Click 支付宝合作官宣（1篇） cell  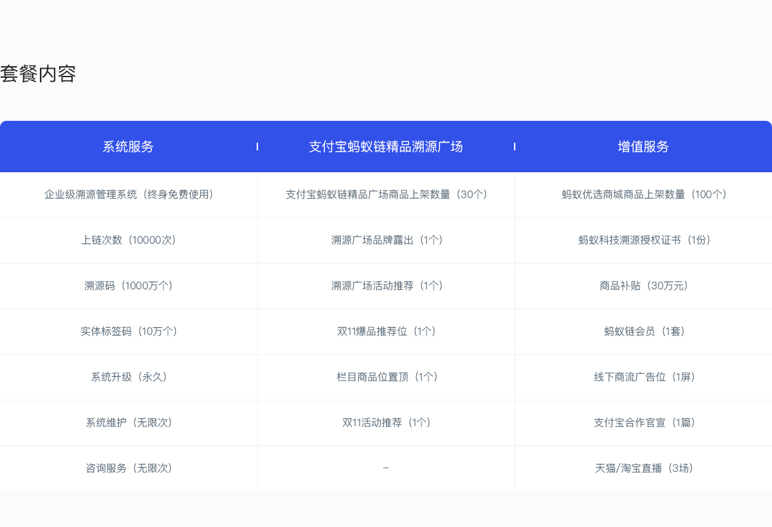(x=643, y=423)
